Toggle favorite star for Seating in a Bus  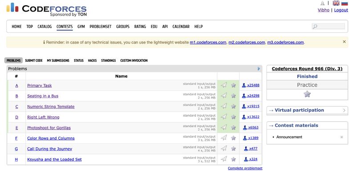click(x=233, y=96)
